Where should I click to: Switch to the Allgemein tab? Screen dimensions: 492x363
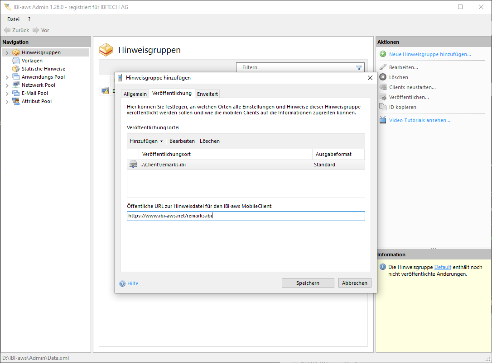135,94
